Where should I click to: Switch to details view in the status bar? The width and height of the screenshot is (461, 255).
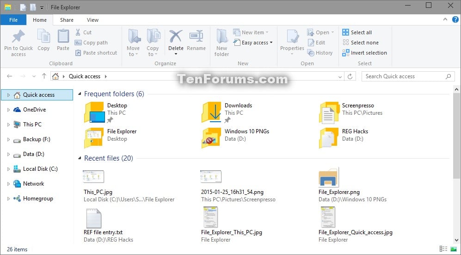[x=443, y=249]
